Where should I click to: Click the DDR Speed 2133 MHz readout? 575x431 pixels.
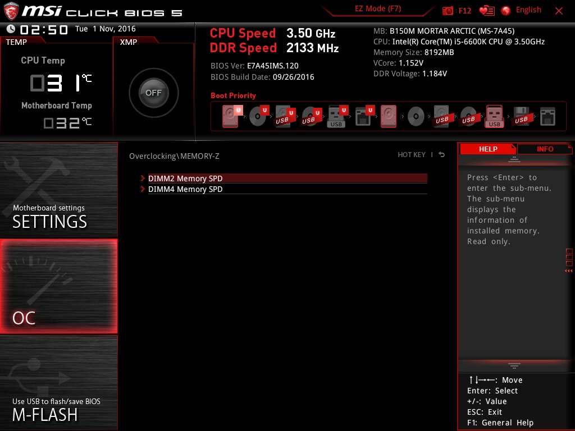point(274,48)
